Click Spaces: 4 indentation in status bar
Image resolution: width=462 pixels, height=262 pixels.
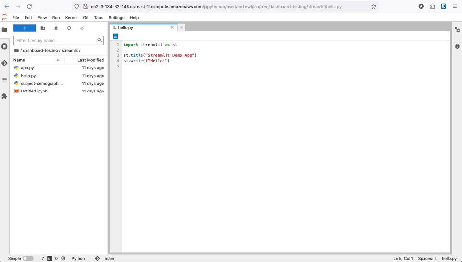427,258
